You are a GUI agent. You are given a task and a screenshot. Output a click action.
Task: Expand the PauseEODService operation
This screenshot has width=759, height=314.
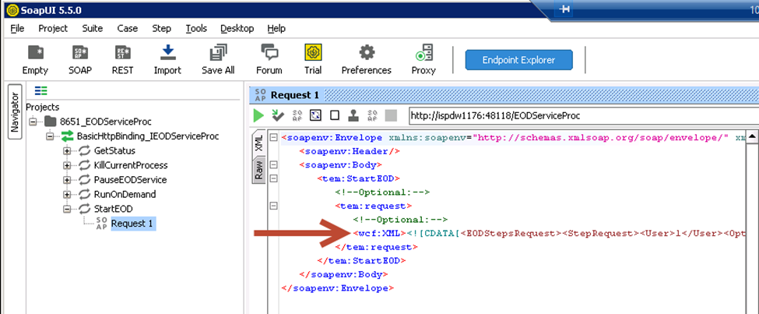tap(67, 180)
